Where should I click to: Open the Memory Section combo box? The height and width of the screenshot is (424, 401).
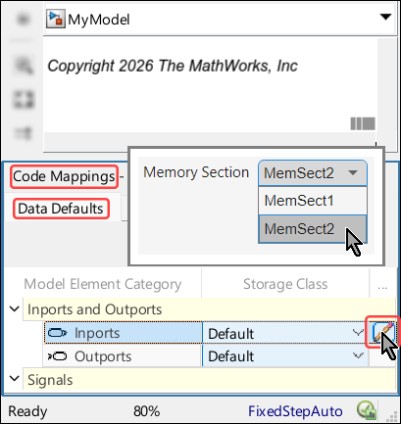point(313,173)
